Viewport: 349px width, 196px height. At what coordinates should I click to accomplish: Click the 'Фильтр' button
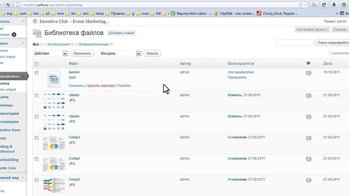click(x=152, y=53)
